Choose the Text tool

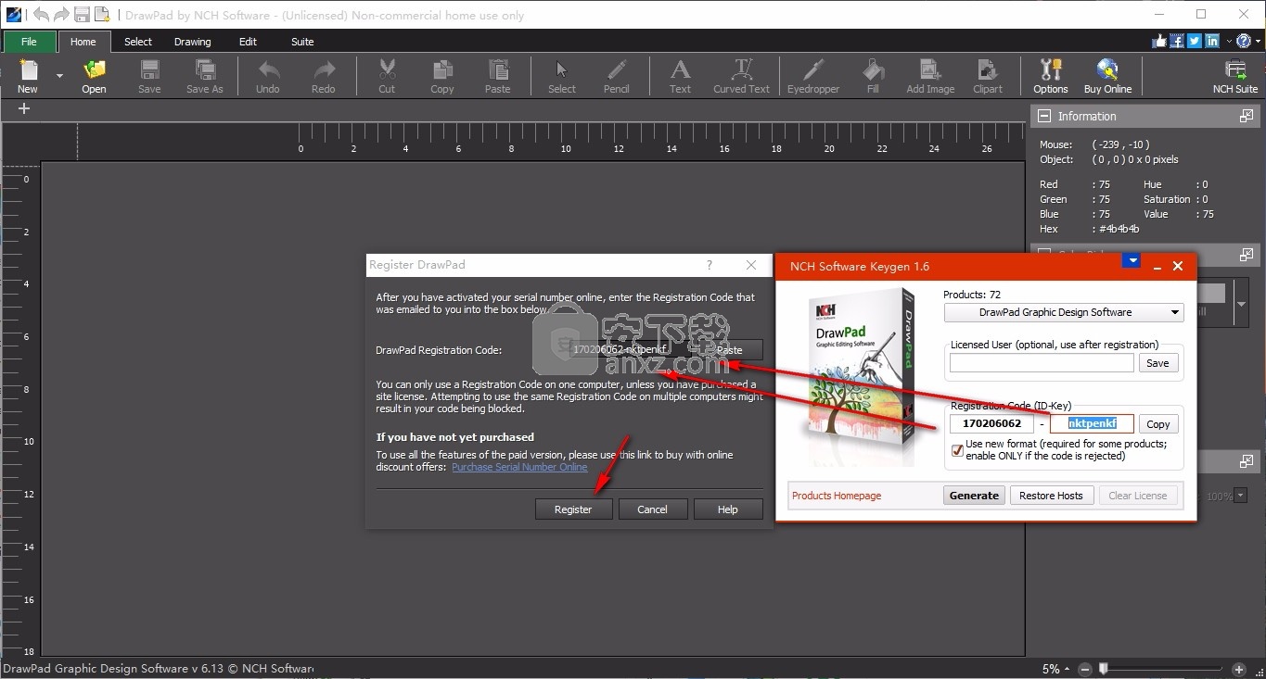680,76
